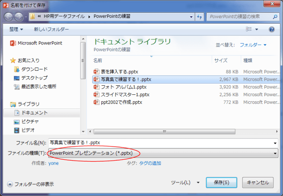Select file 表を挿入する.pptx
The width and height of the screenshot is (283, 196).
pyautogui.click(x=186, y=72)
